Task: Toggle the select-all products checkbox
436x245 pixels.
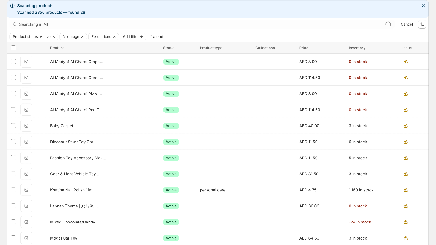Action: pos(13,48)
